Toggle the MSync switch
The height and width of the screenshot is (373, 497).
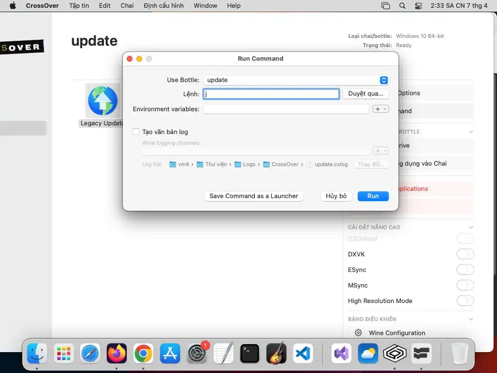465,285
